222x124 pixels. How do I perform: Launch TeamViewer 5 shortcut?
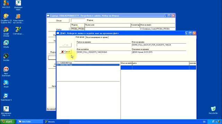[x=6, y=97]
